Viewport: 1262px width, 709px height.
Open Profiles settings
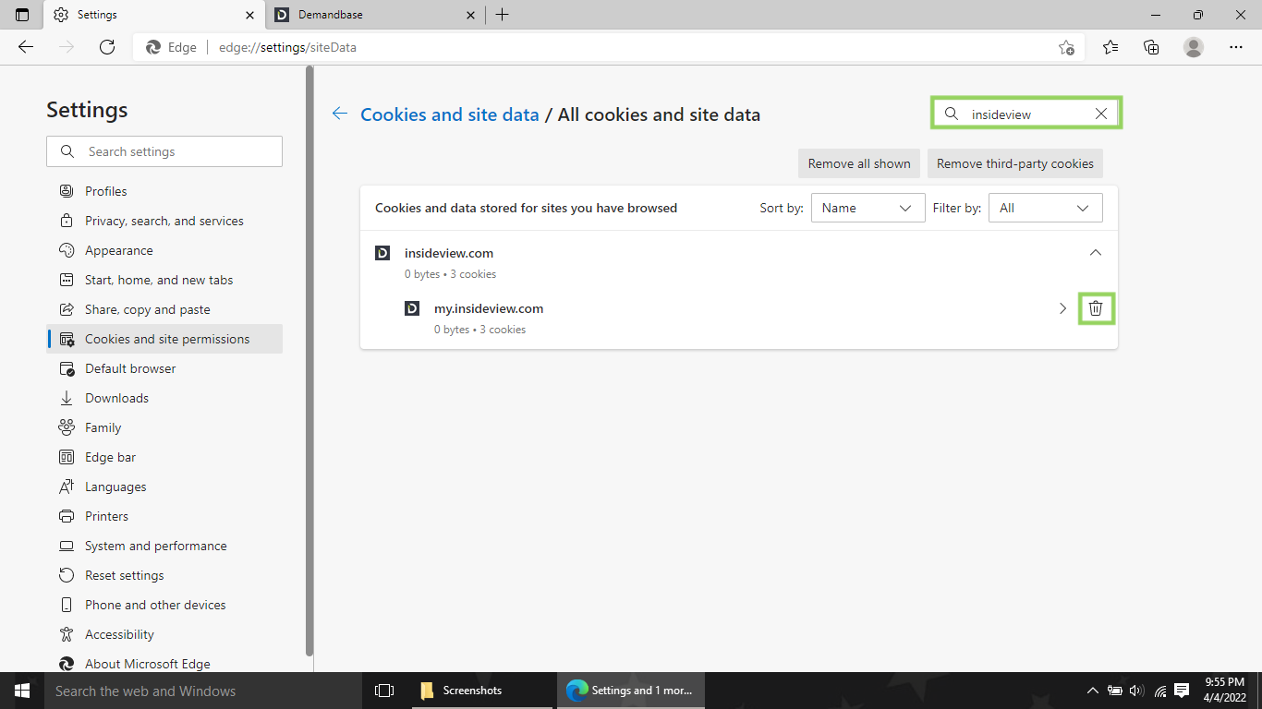click(164, 191)
